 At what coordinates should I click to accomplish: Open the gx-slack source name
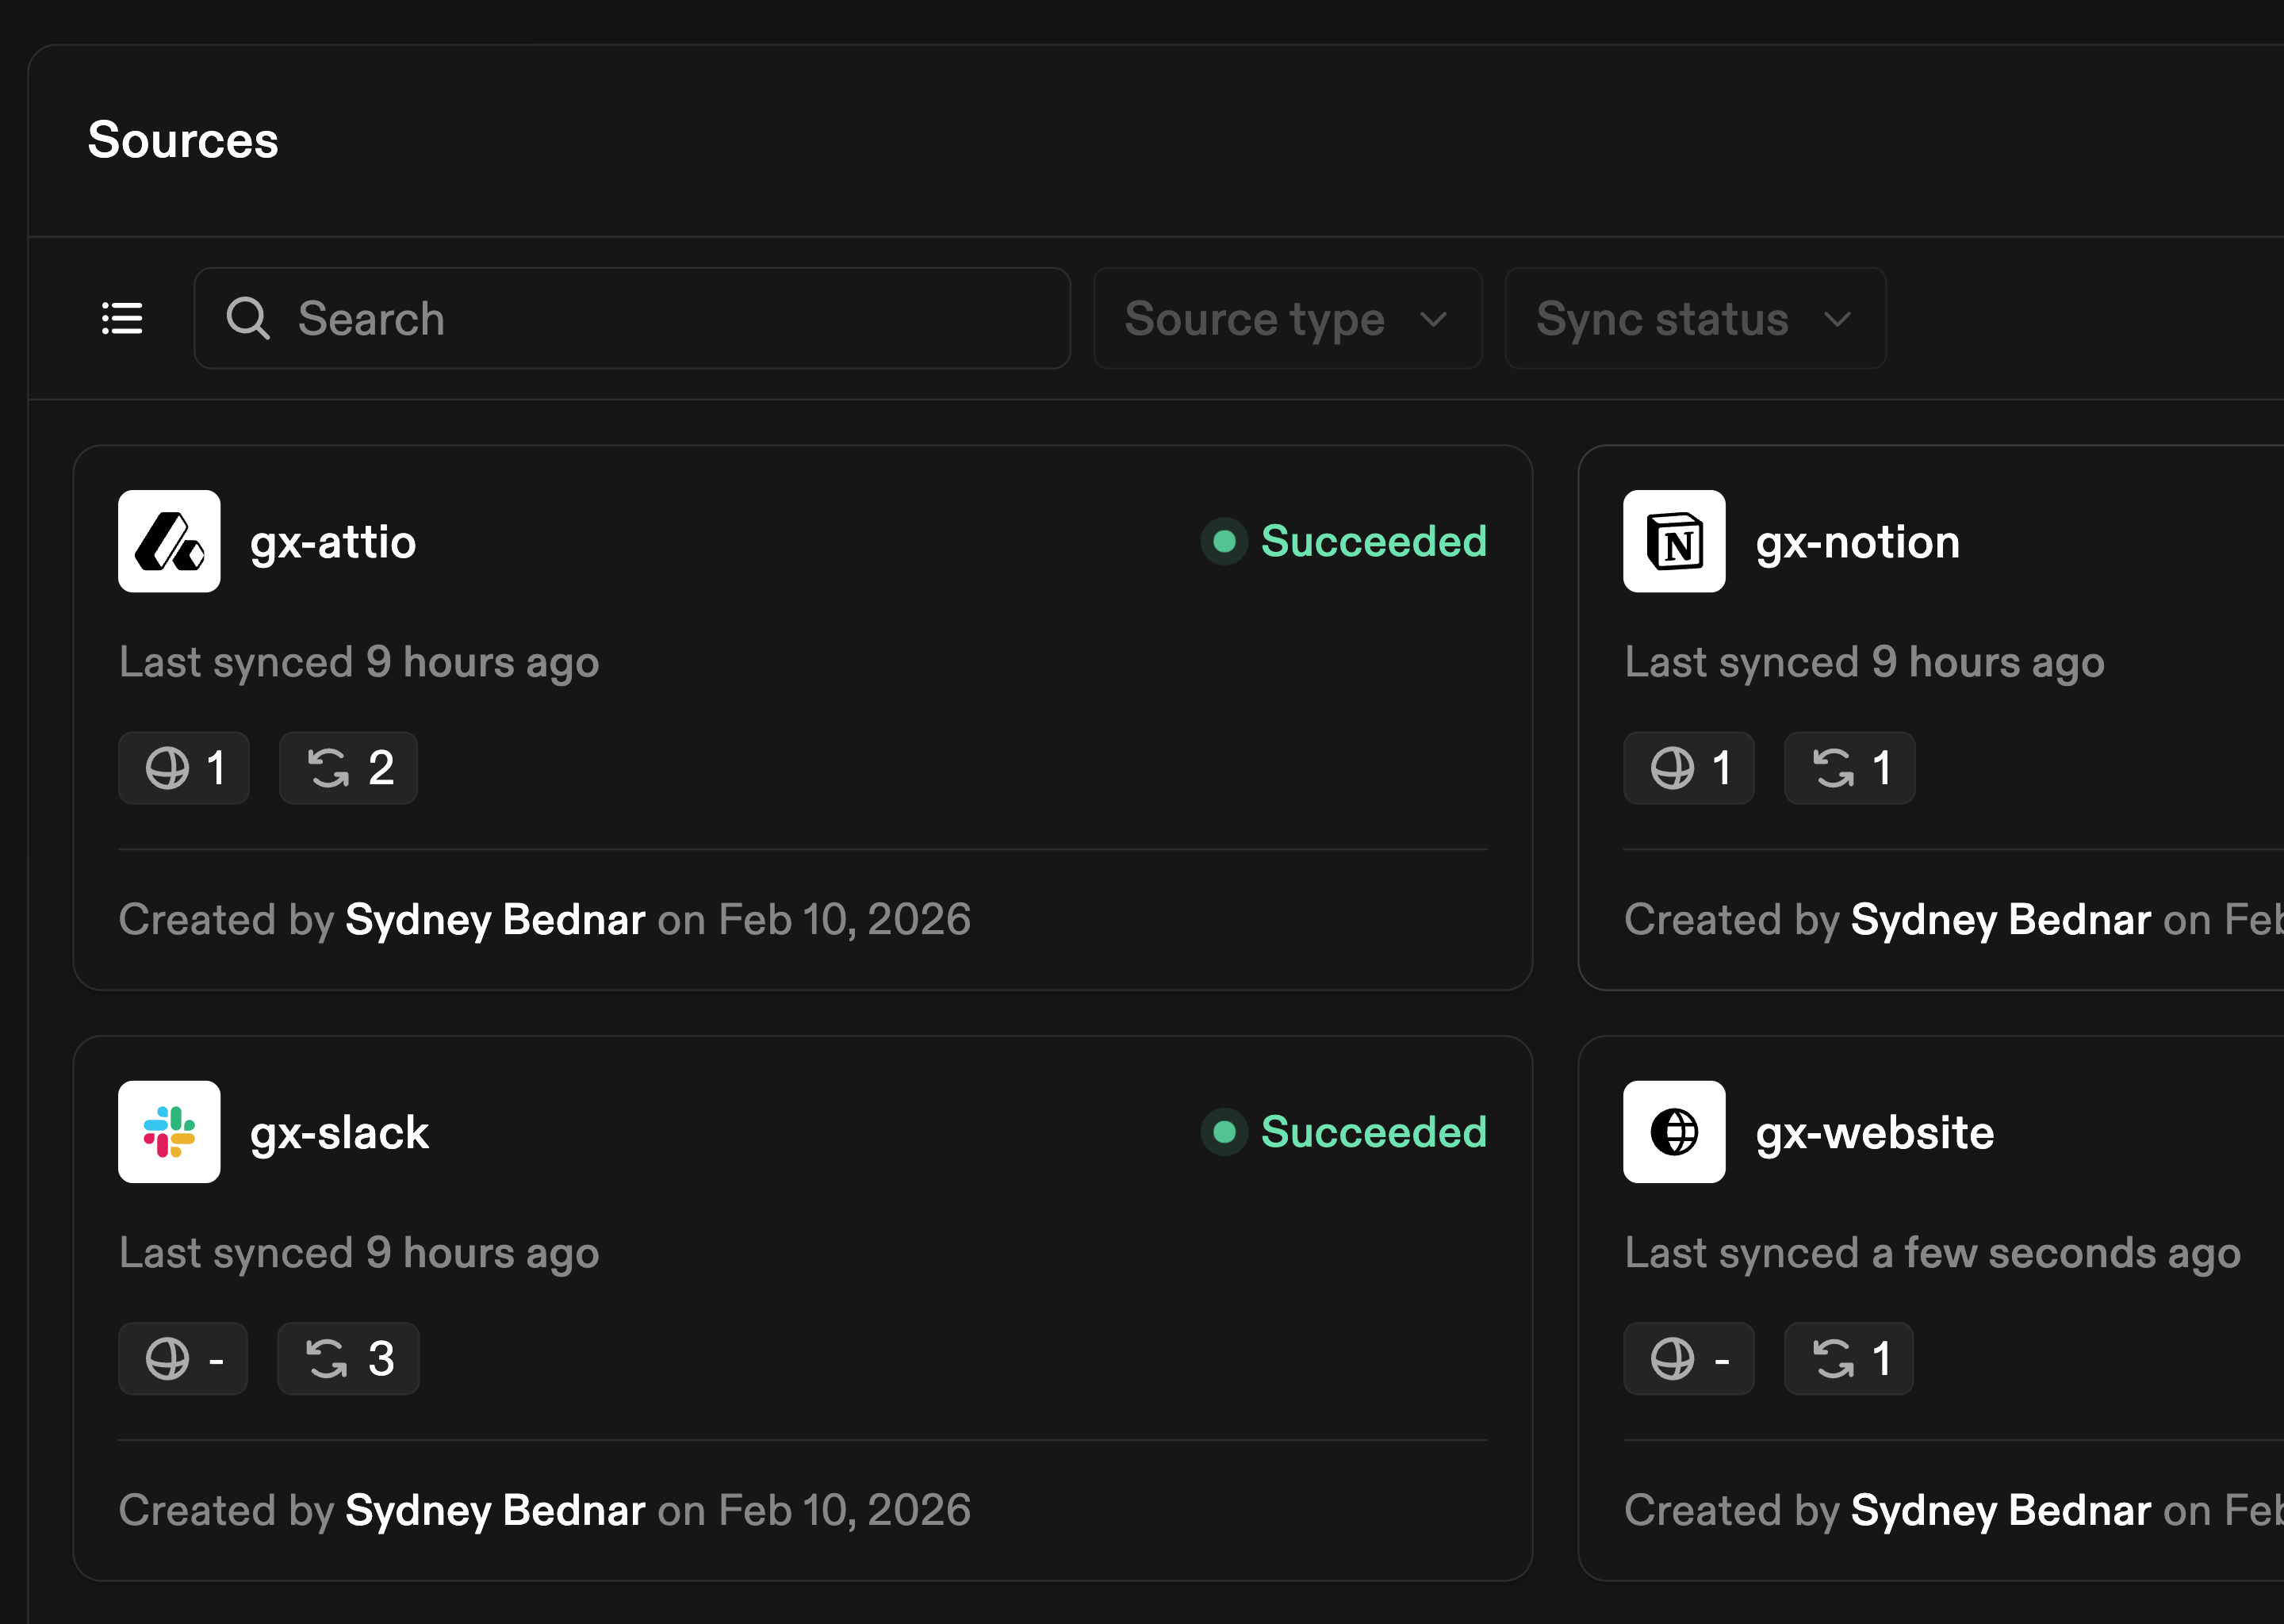339,1133
